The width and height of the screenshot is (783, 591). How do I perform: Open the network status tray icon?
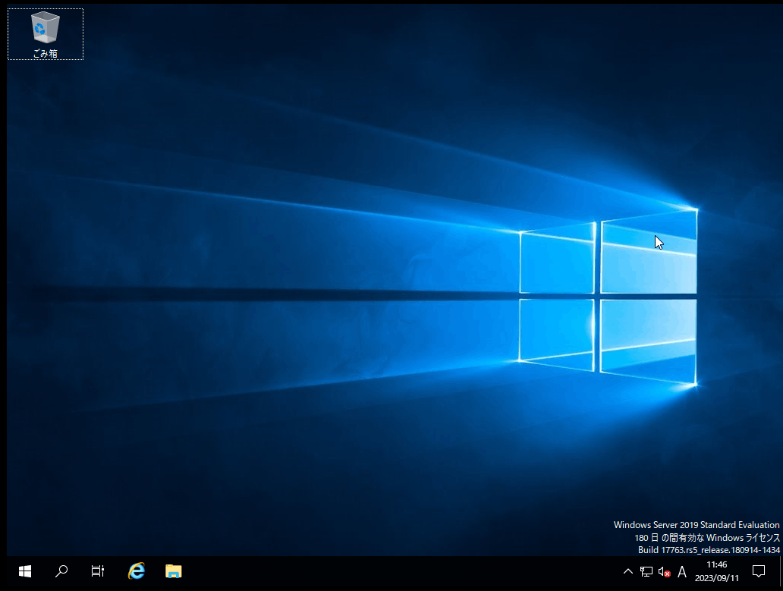point(646,571)
